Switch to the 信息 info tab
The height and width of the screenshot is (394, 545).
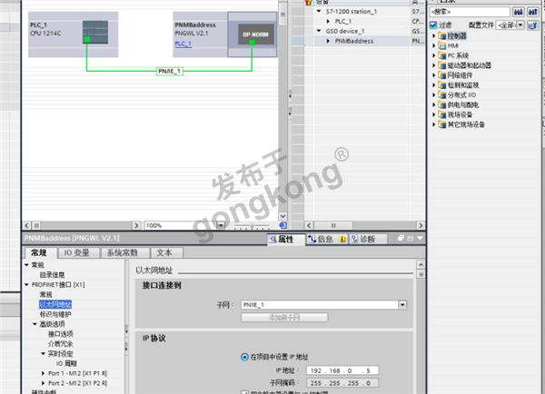pos(327,239)
